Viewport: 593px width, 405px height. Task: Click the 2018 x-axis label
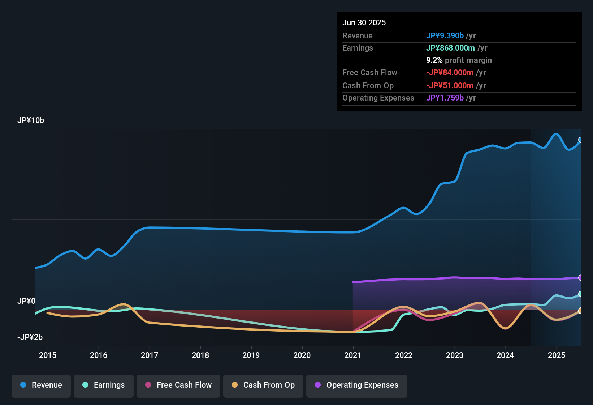200,355
